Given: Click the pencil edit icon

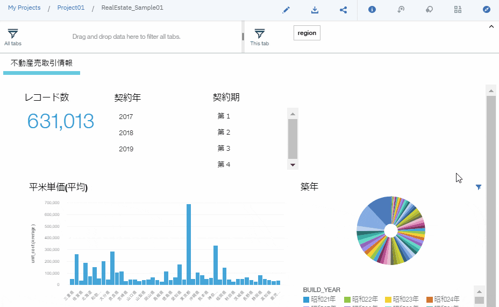Looking at the screenshot, I should point(286,10).
